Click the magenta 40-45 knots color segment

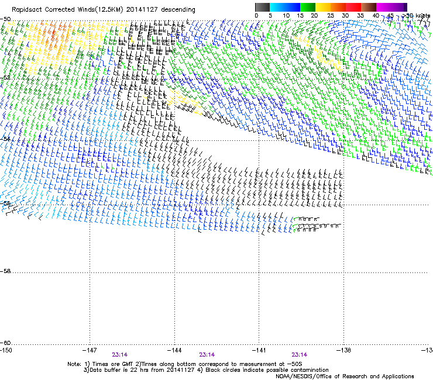(384, 7)
